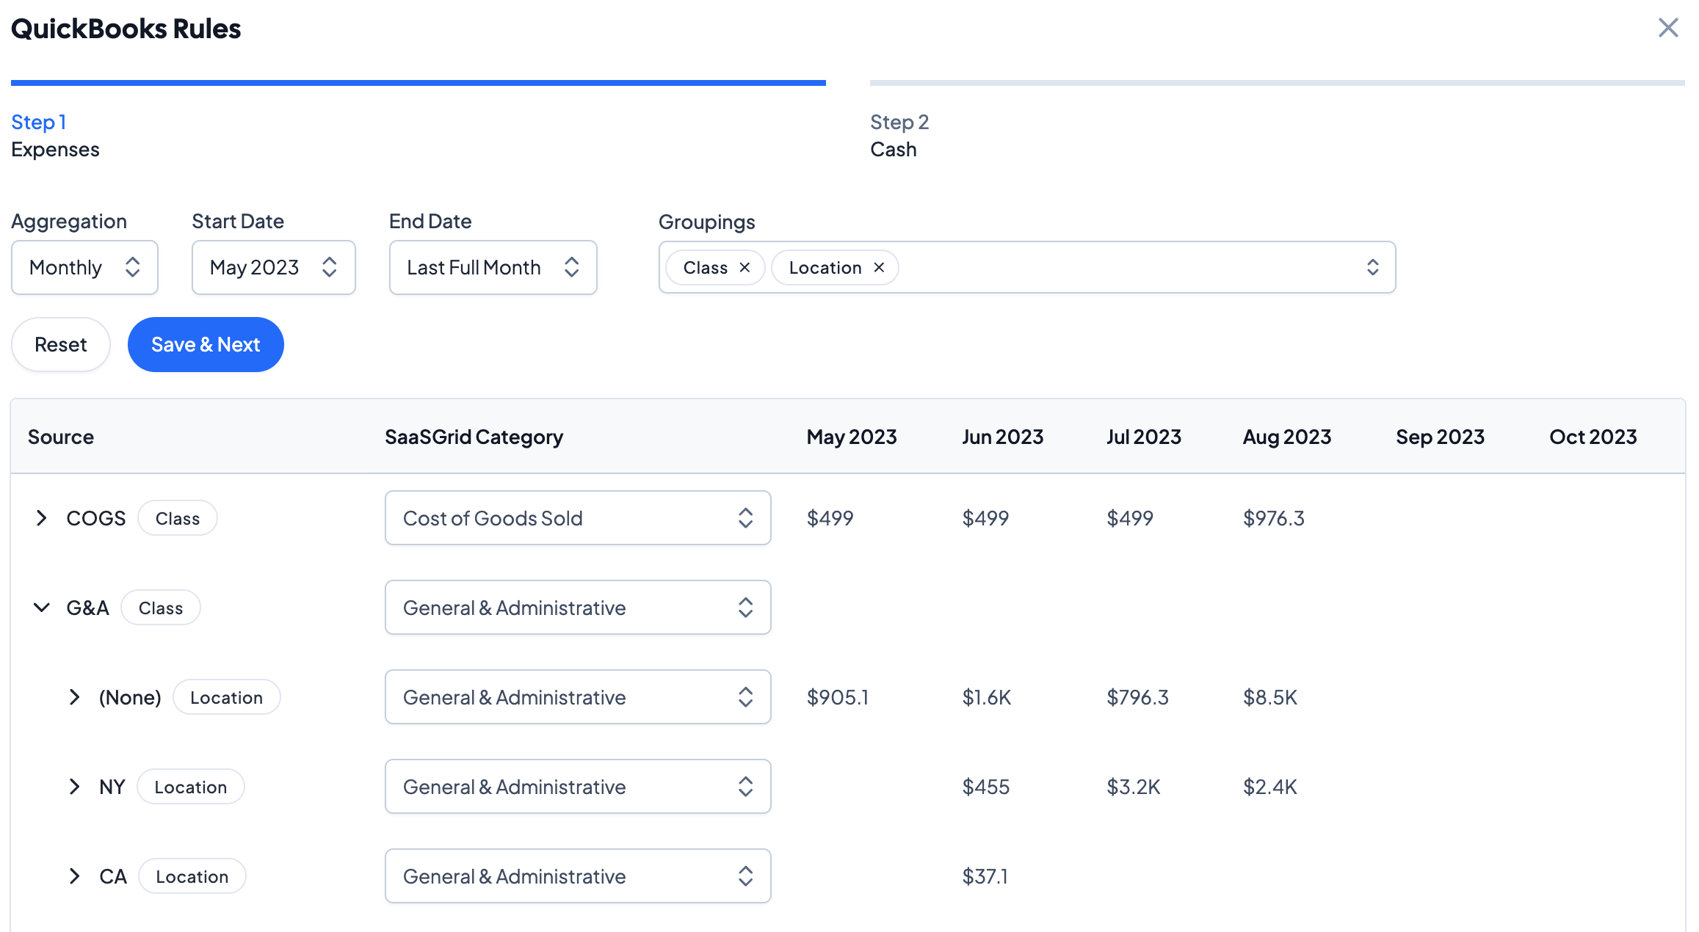The width and height of the screenshot is (1699, 932).
Task: Go to Step 2 Cash
Action: pos(899,136)
